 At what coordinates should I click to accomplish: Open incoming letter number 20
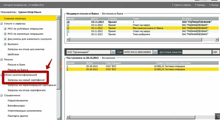point(68,22)
